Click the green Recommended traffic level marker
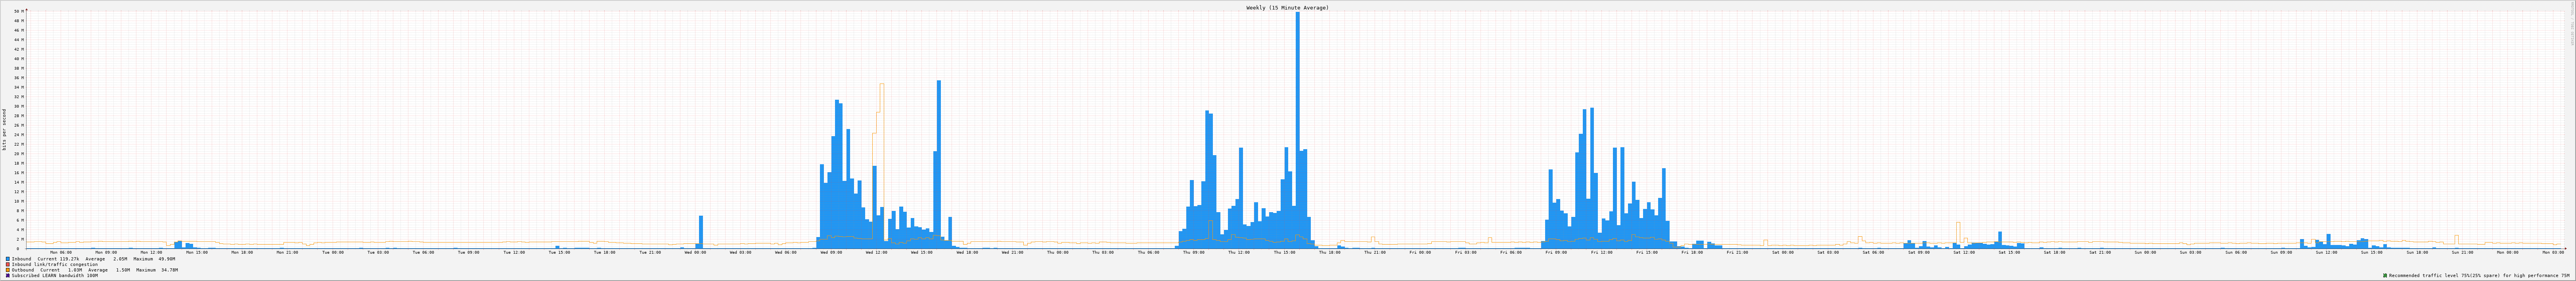Viewport: 2576px width, 281px height. pos(2385,275)
